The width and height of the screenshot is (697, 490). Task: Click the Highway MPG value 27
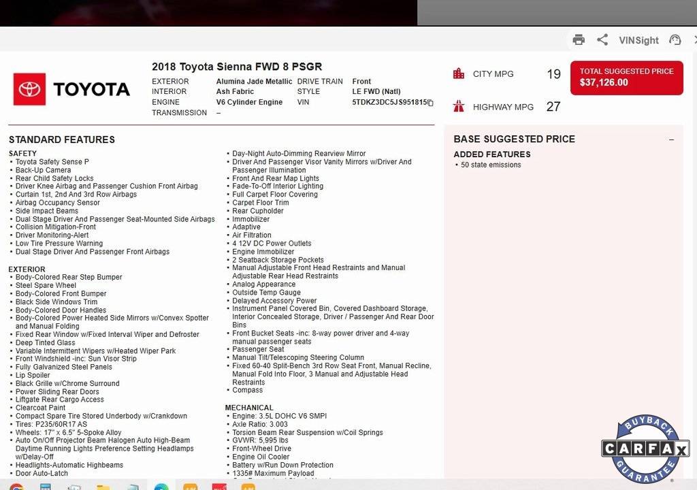553,107
